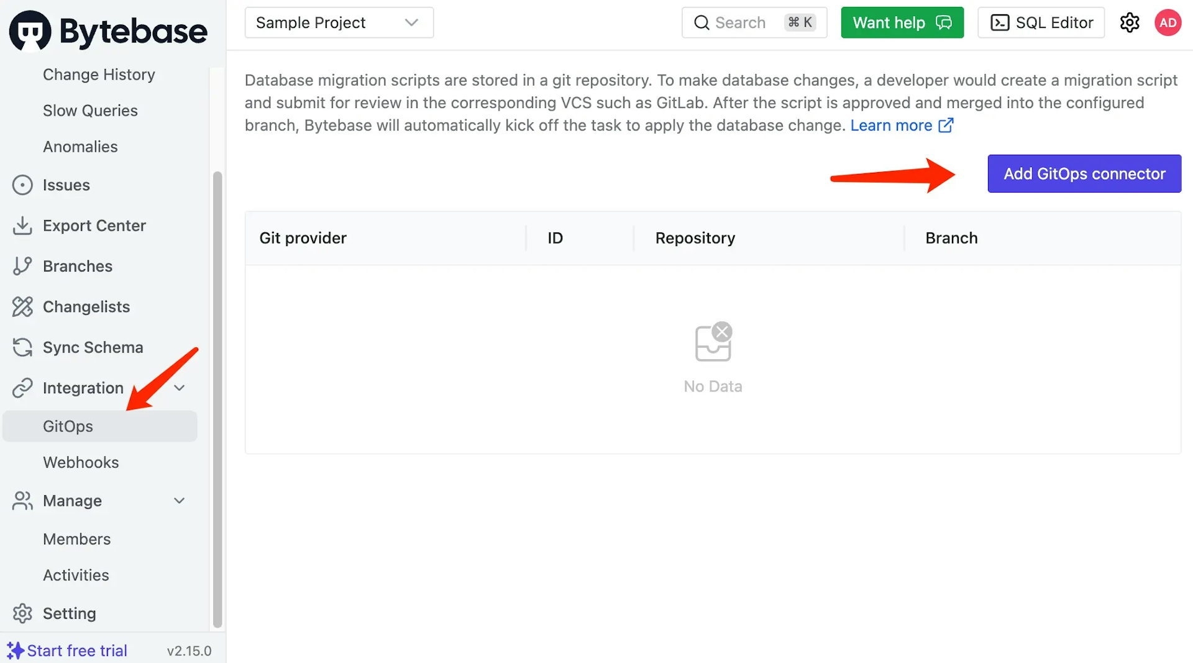Go to Anomalies page
This screenshot has width=1193, height=663.
(x=80, y=147)
